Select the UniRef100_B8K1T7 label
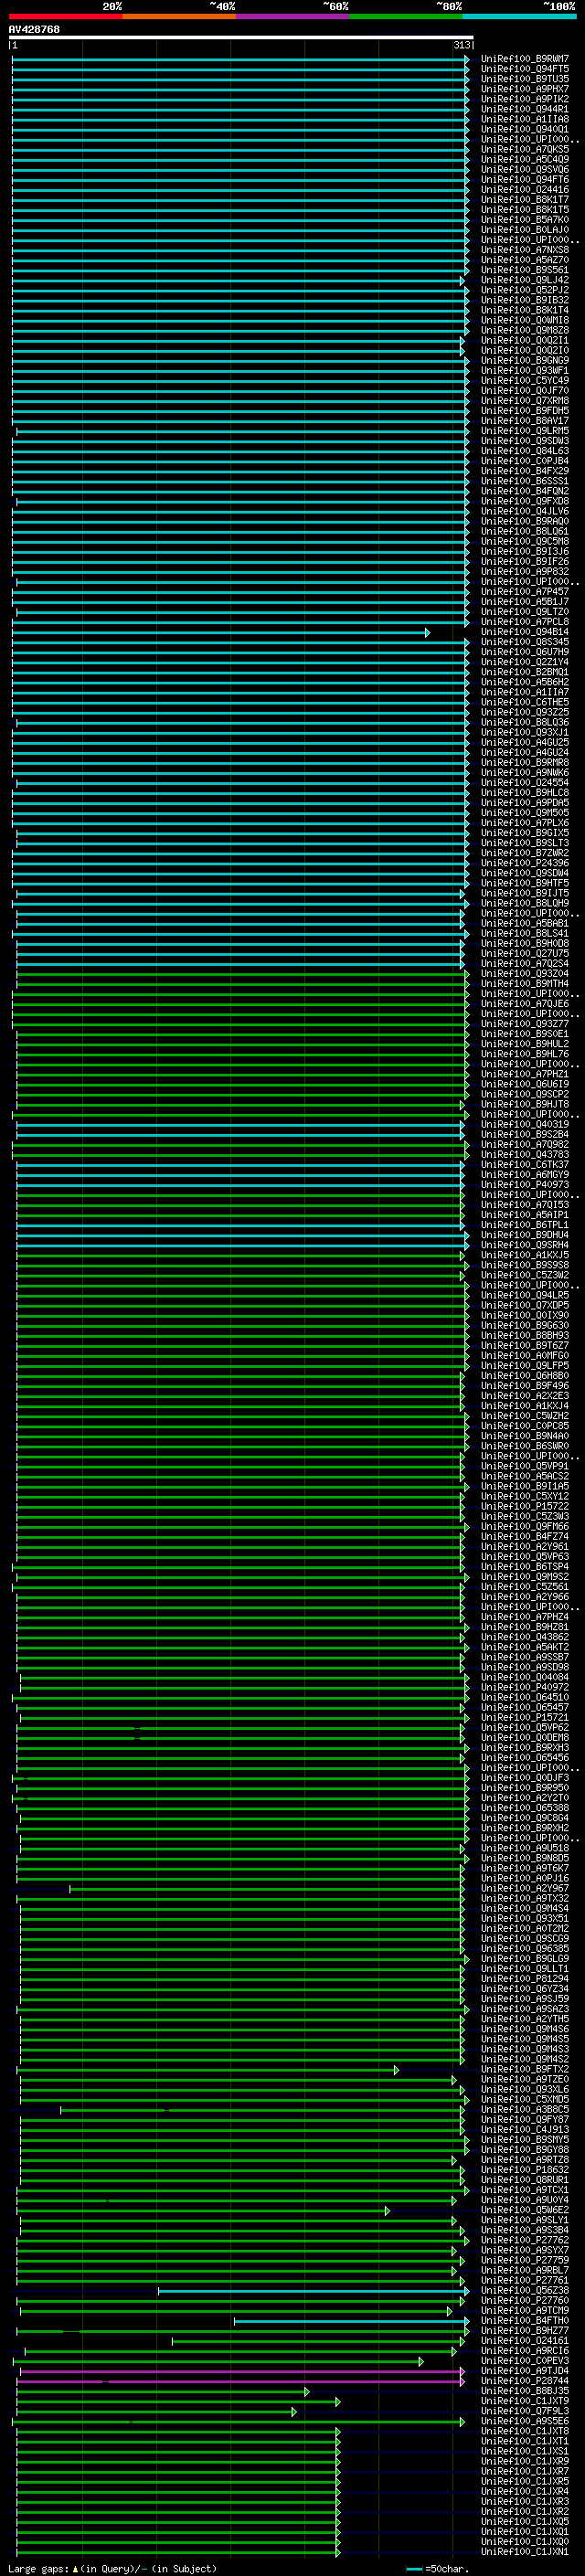Viewport: 585px width, 2576px height. (x=525, y=199)
